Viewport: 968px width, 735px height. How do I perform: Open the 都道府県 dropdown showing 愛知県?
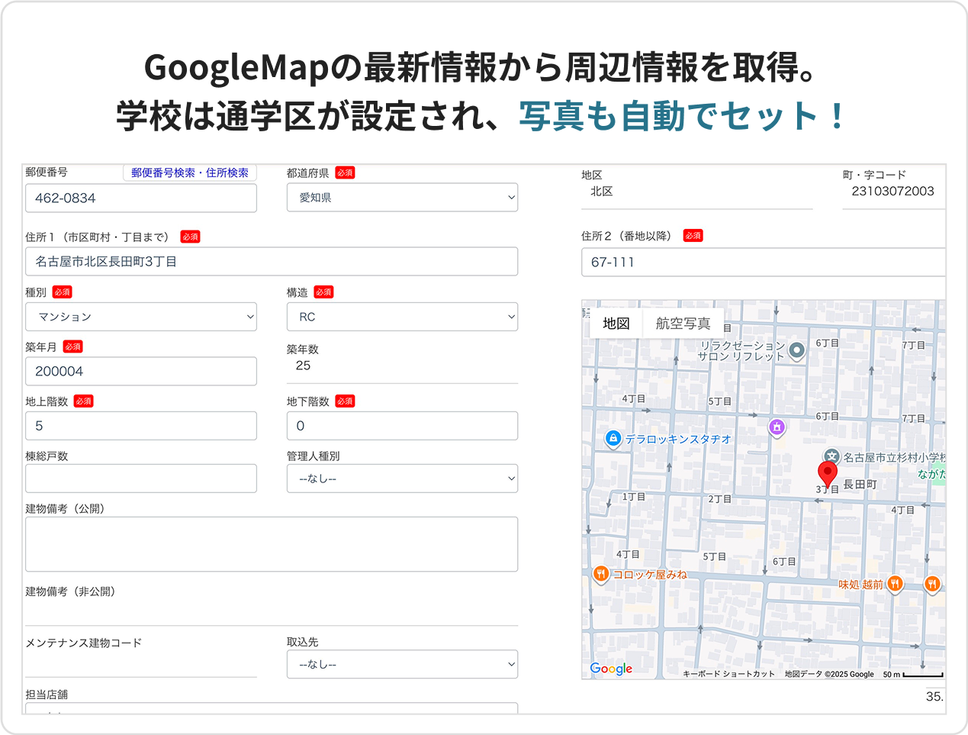pos(402,198)
